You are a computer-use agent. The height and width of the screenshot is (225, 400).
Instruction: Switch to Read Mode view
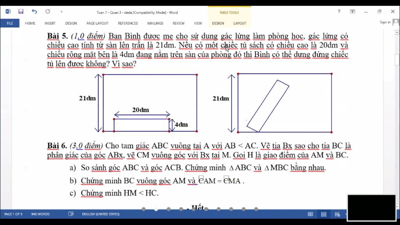tap(310, 214)
